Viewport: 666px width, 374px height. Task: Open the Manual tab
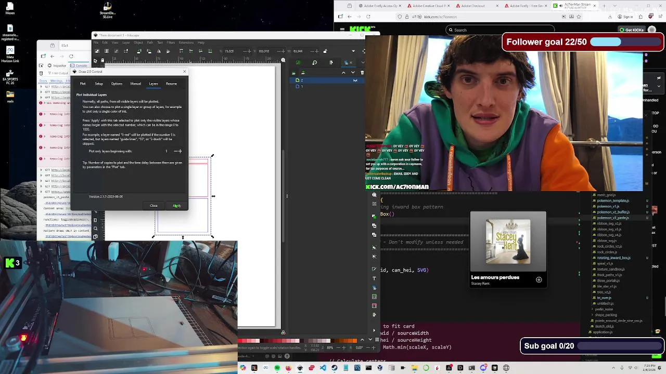coord(136,84)
